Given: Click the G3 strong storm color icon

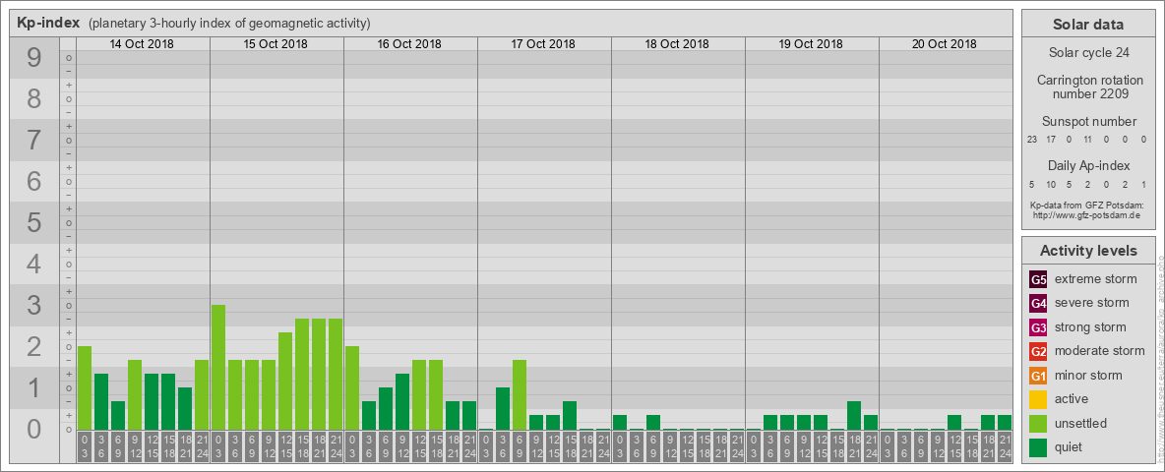Looking at the screenshot, I should click(x=1038, y=327).
